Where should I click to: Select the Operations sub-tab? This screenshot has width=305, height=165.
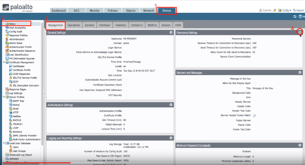pos(74,25)
